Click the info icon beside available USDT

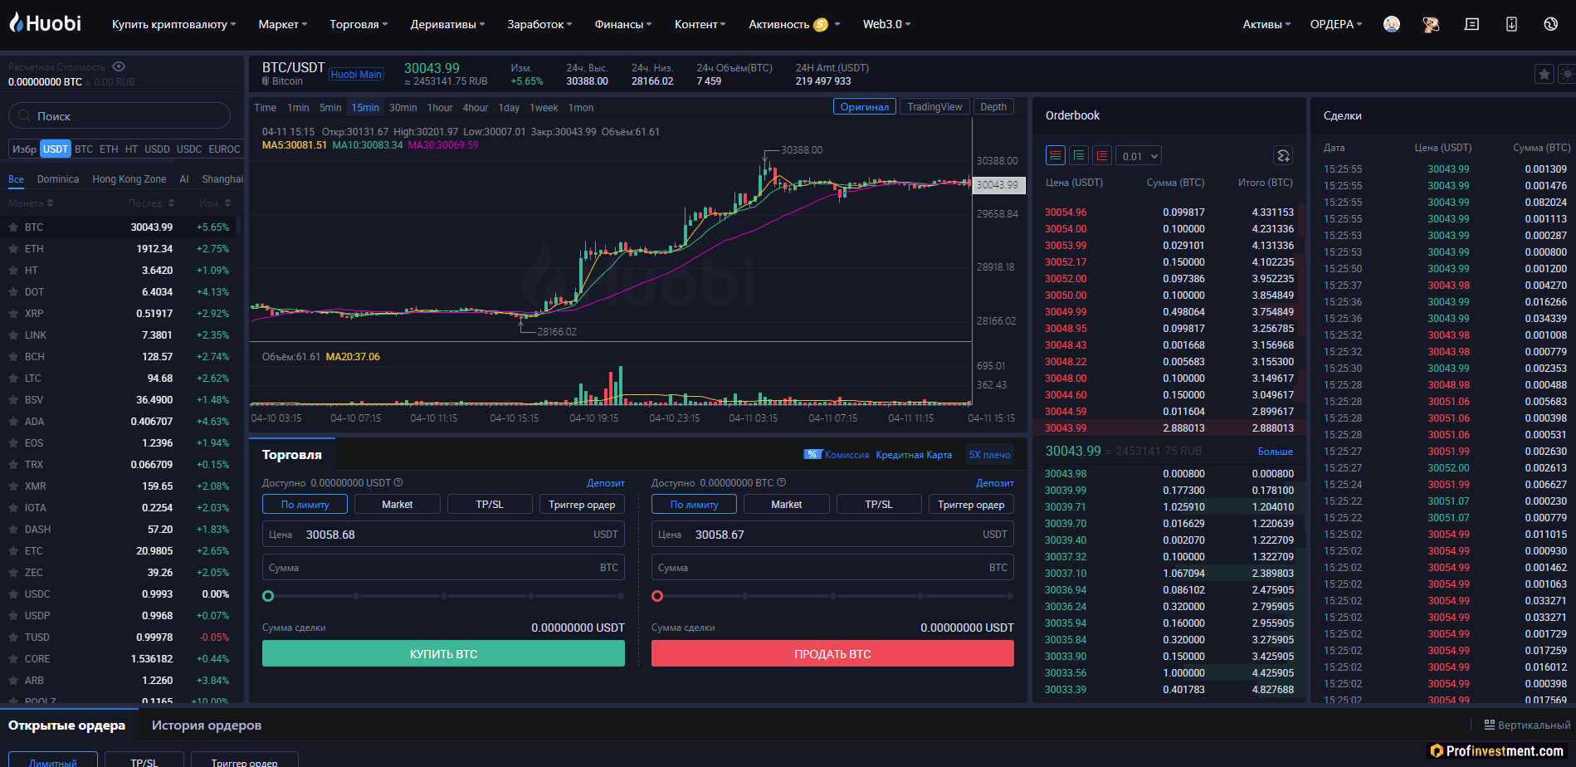coord(398,482)
